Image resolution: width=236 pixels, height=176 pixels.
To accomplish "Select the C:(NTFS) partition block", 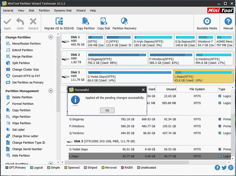I will pyautogui.click(x=119, y=41).
